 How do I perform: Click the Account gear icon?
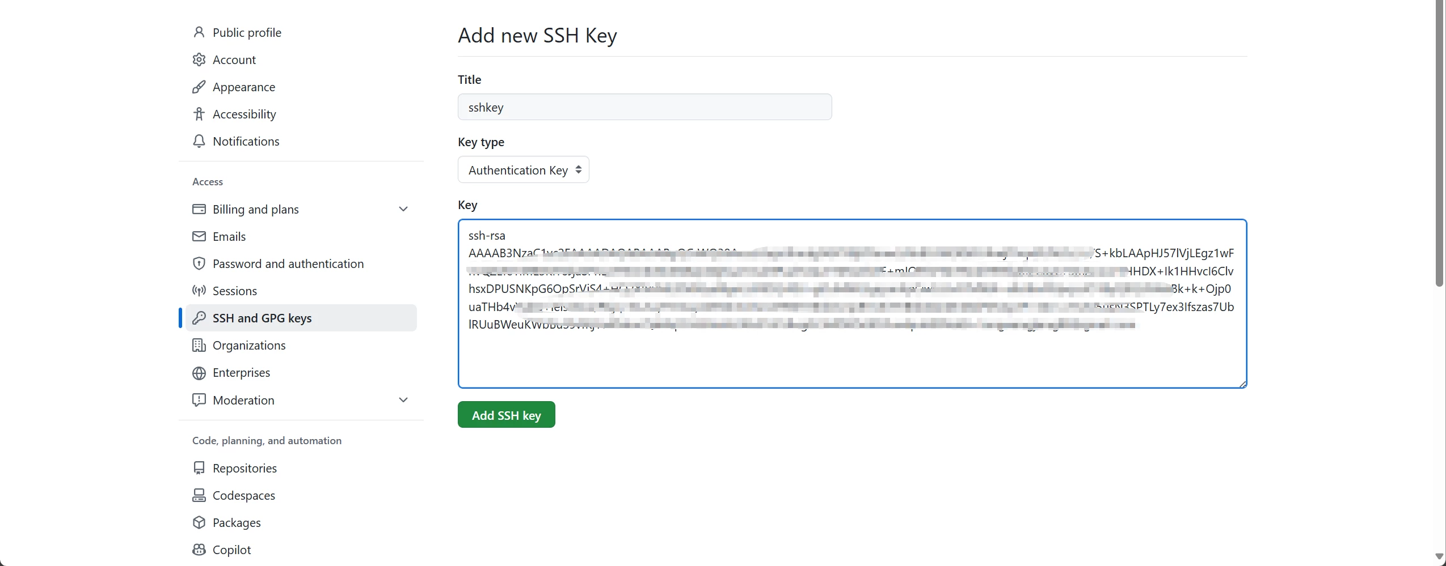[x=199, y=59]
